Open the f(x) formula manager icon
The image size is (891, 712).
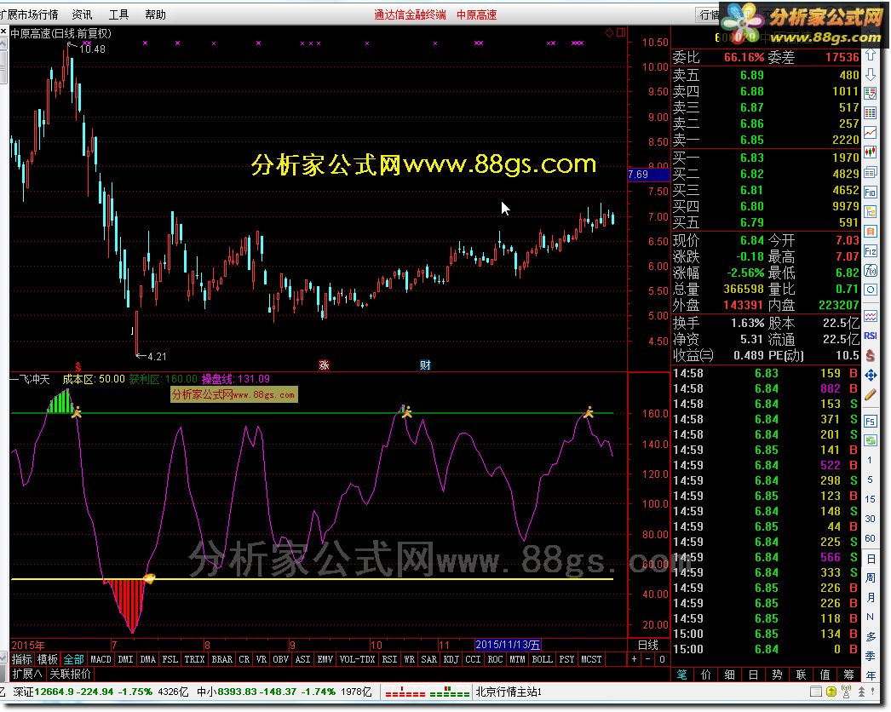(870, 271)
